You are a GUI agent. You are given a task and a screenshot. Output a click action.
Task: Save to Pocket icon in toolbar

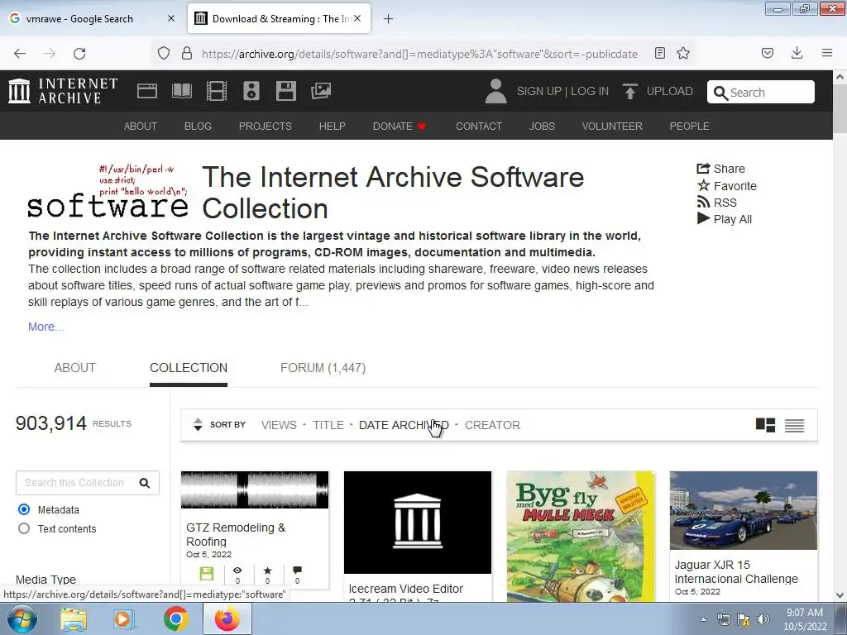coord(768,53)
